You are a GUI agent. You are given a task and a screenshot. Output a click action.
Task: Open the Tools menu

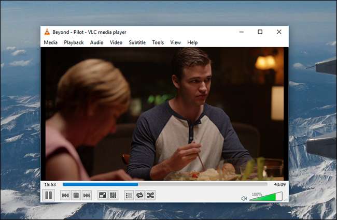(158, 42)
